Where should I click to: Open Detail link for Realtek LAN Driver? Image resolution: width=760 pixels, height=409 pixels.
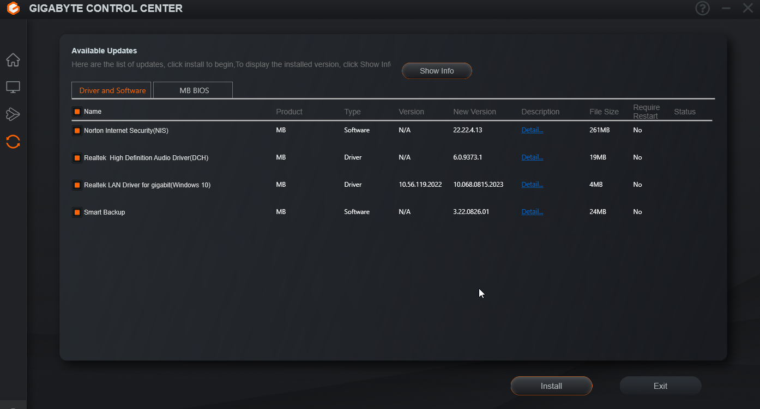pyautogui.click(x=532, y=185)
